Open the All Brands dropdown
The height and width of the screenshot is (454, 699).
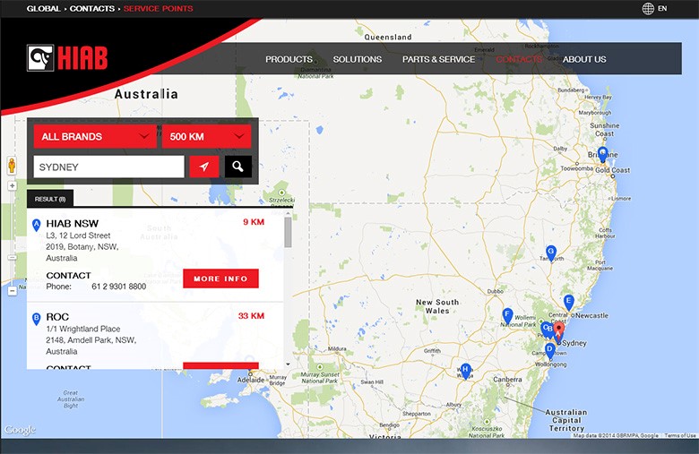click(96, 137)
